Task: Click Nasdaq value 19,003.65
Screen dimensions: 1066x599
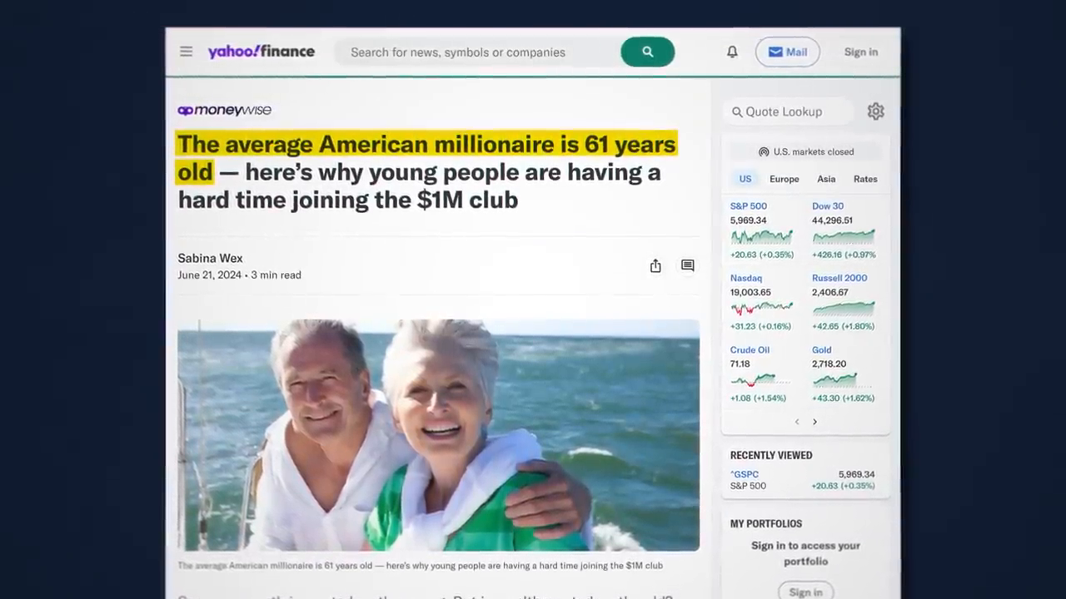Action: pyautogui.click(x=750, y=292)
